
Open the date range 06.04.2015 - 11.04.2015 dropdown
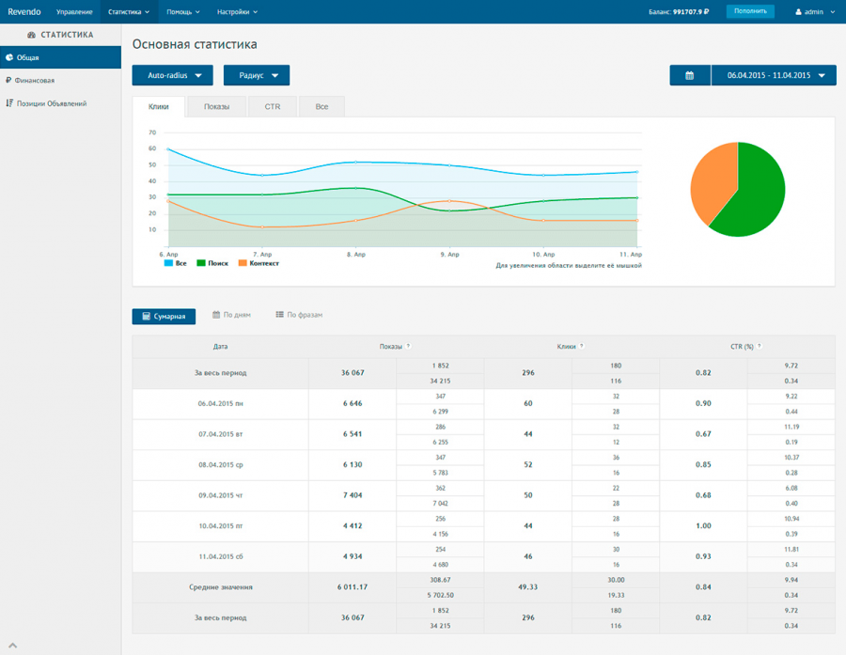(774, 75)
